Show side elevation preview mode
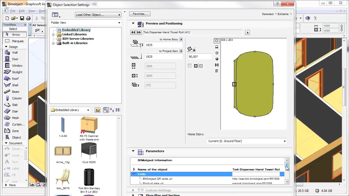This screenshot has width=349, height=196. [217, 47]
